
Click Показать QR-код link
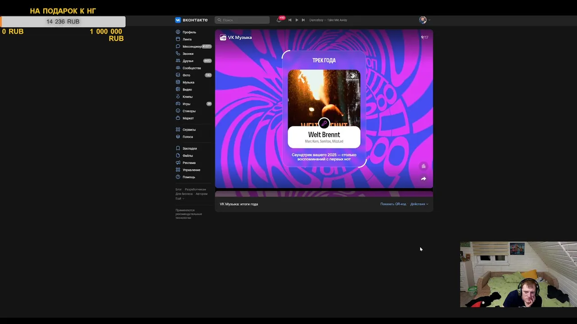click(393, 204)
